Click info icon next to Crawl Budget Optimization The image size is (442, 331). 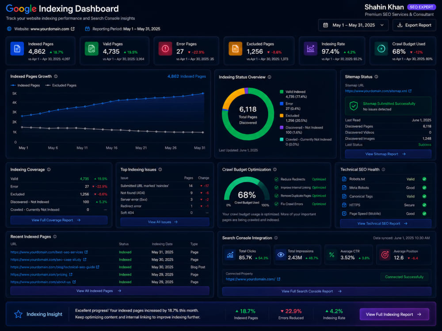click(275, 169)
